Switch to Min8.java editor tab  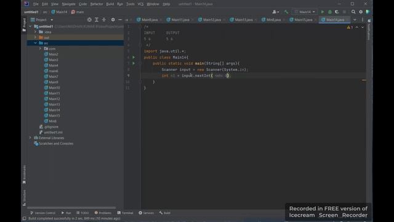(273, 20)
